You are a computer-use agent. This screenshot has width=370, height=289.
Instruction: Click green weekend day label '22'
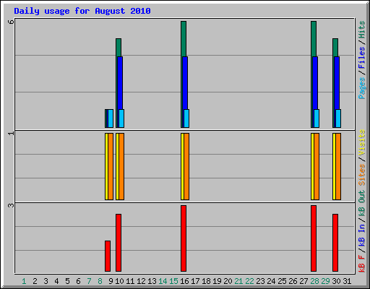pyautogui.click(x=249, y=281)
